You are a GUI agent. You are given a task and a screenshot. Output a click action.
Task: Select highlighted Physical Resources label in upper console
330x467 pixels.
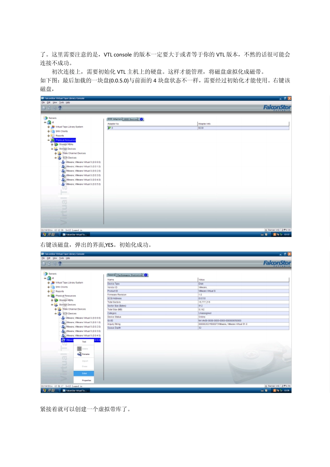point(66,140)
